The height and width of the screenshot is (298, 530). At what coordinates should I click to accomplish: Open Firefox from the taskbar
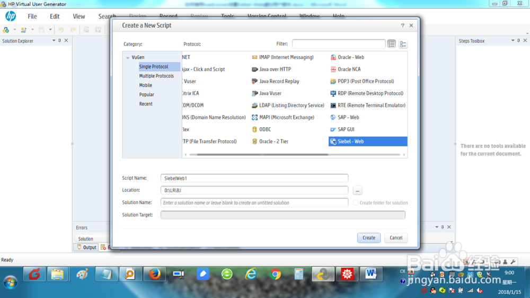point(155,274)
